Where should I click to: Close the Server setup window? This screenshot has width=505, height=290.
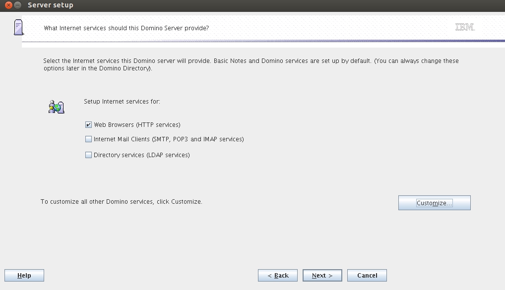coord(8,5)
